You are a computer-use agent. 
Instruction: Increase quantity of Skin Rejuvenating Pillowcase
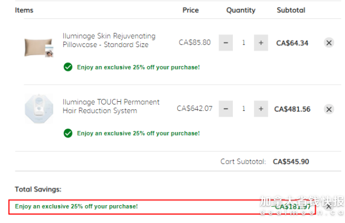[x=261, y=43]
